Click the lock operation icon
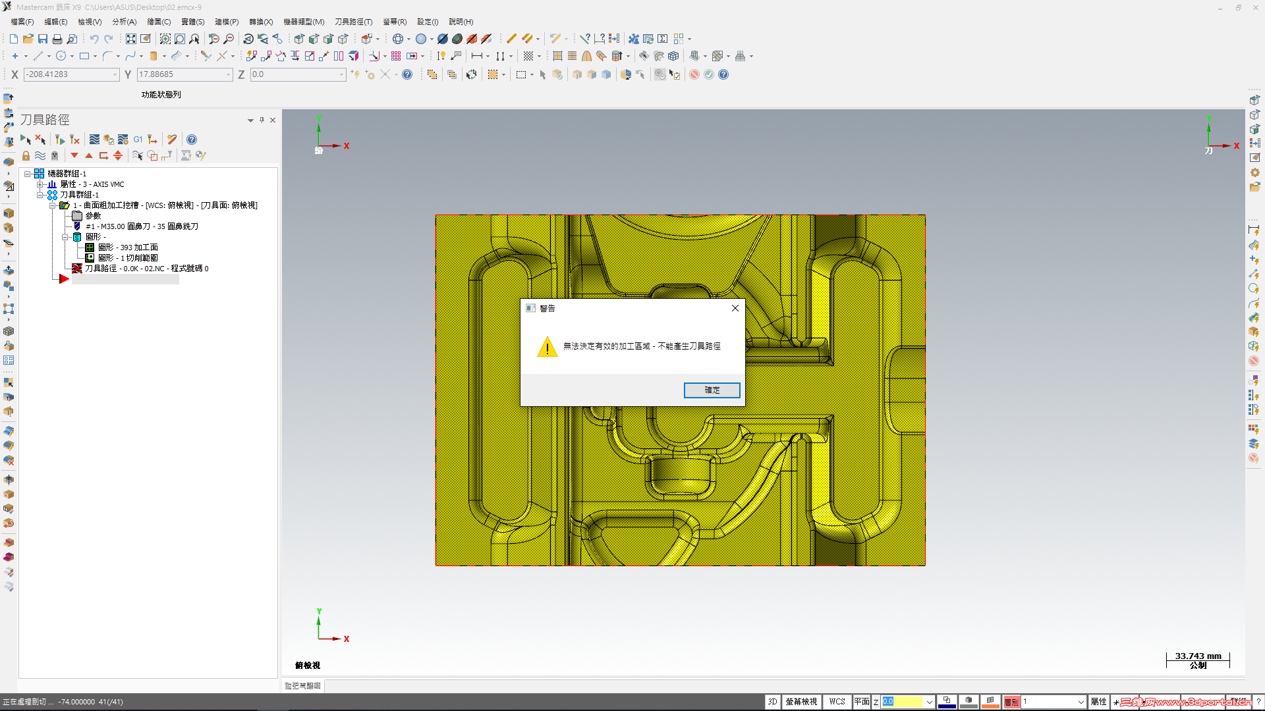The height and width of the screenshot is (711, 1265). click(x=26, y=156)
